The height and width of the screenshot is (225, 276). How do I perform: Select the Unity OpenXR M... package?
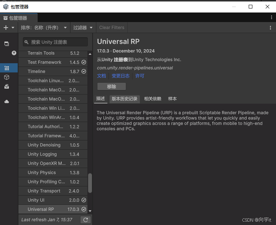click(53, 163)
